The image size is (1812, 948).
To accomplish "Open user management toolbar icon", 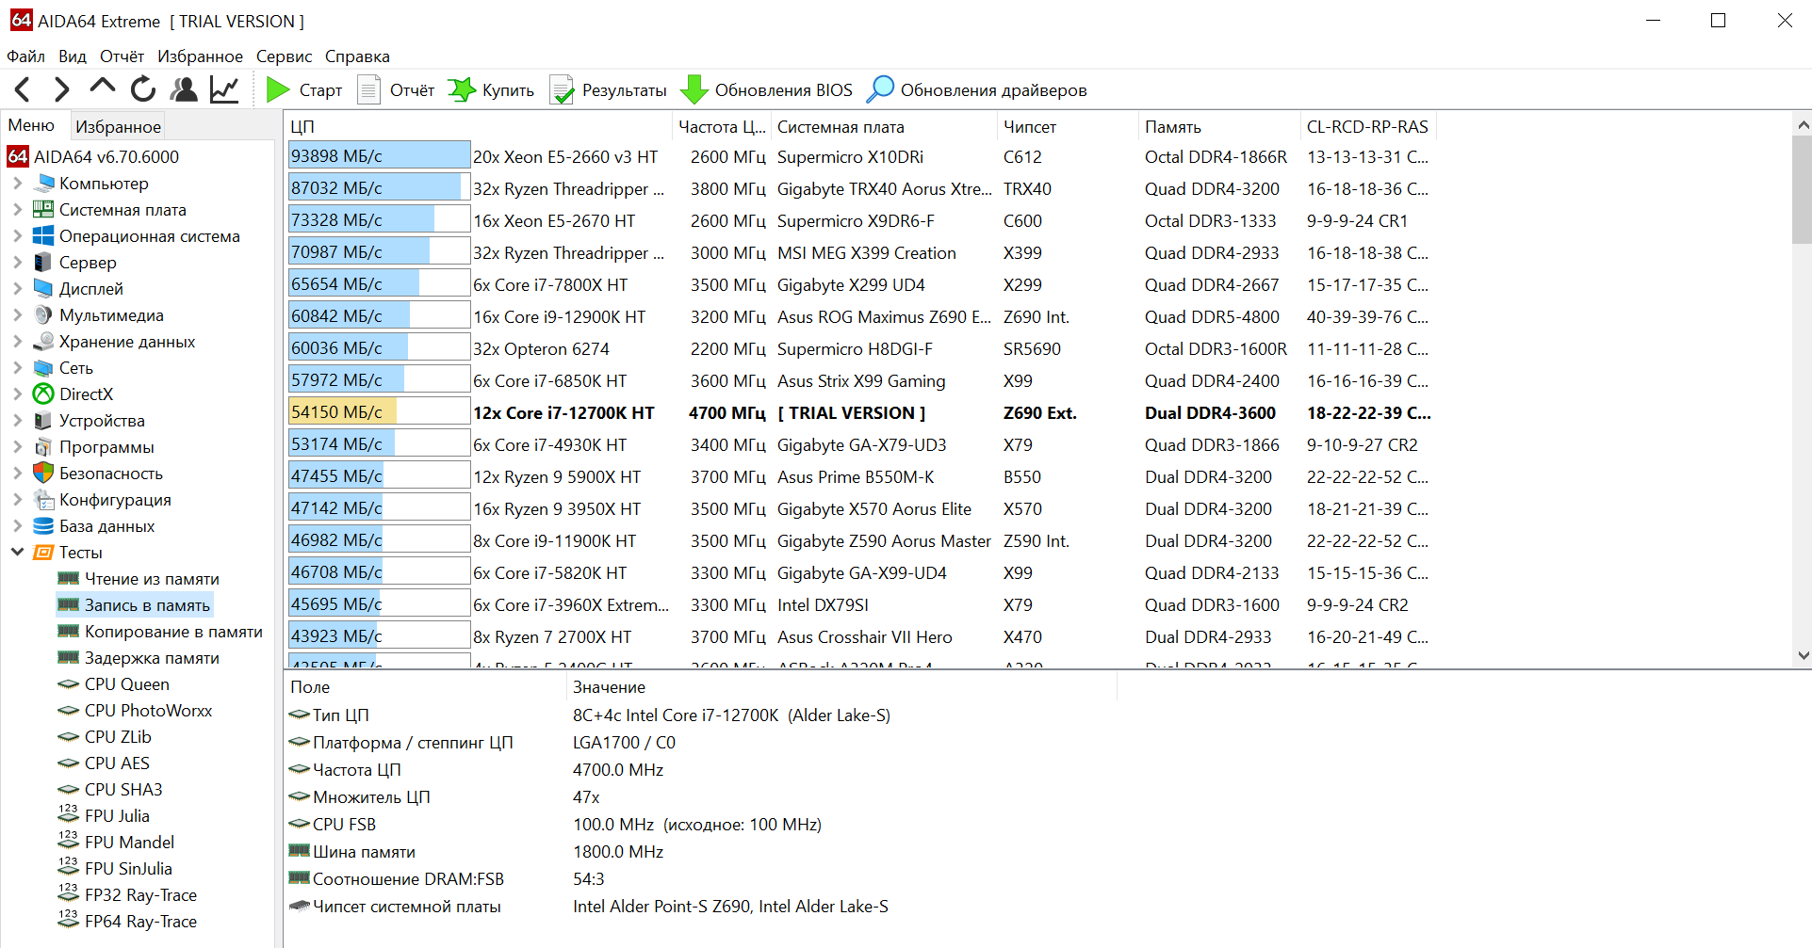I will click(x=184, y=89).
